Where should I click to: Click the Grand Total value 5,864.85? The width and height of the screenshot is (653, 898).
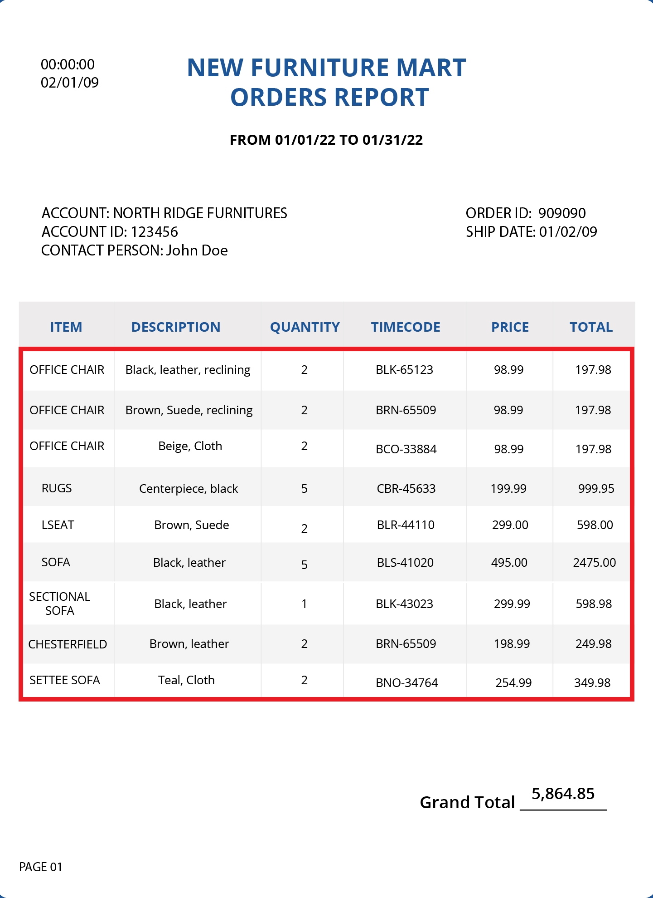point(563,794)
